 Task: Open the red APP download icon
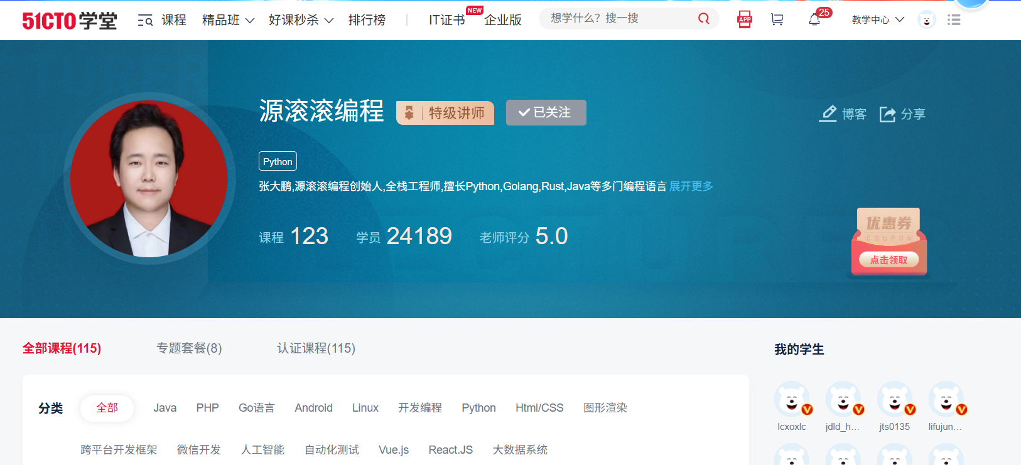[x=745, y=19]
